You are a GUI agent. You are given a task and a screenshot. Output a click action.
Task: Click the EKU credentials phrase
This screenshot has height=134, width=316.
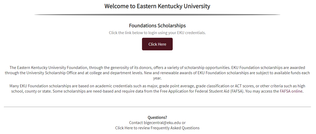[193, 33]
